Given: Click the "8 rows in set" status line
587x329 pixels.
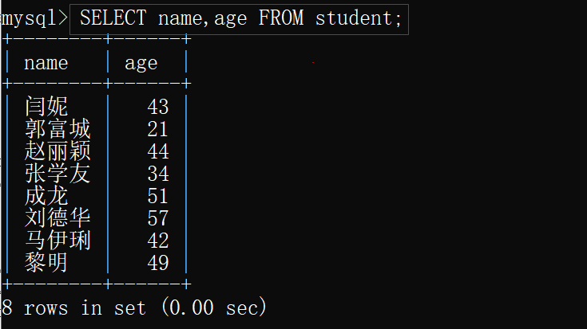Looking at the screenshot, I should 134,307.
